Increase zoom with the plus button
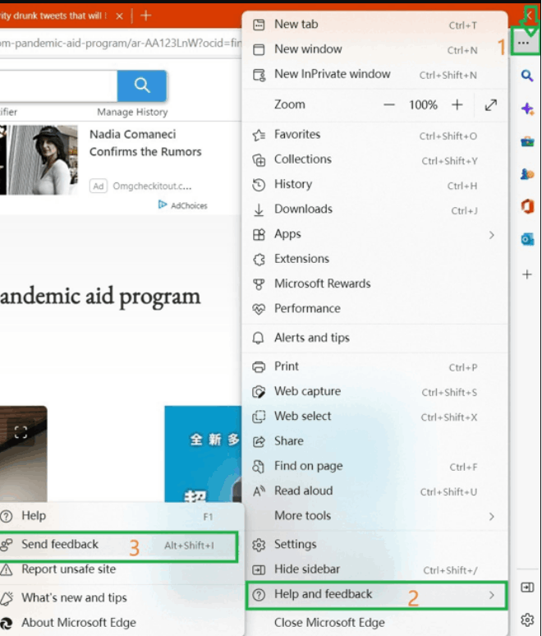Viewport: 542px width, 636px height. pyautogui.click(x=457, y=105)
